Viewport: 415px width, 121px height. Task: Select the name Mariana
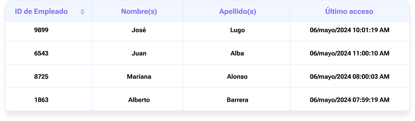pyautogui.click(x=139, y=76)
